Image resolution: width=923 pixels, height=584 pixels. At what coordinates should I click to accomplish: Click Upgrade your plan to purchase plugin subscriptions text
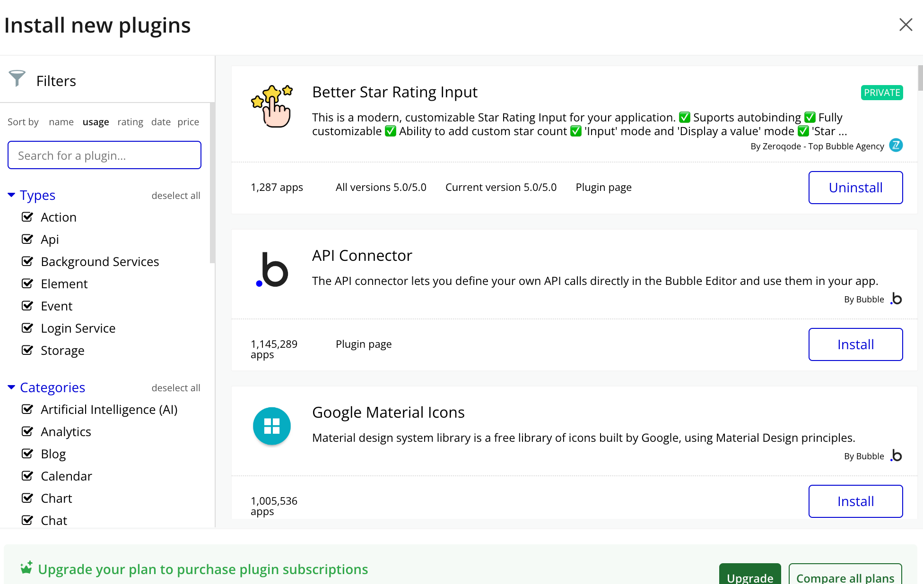tap(203, 569)
